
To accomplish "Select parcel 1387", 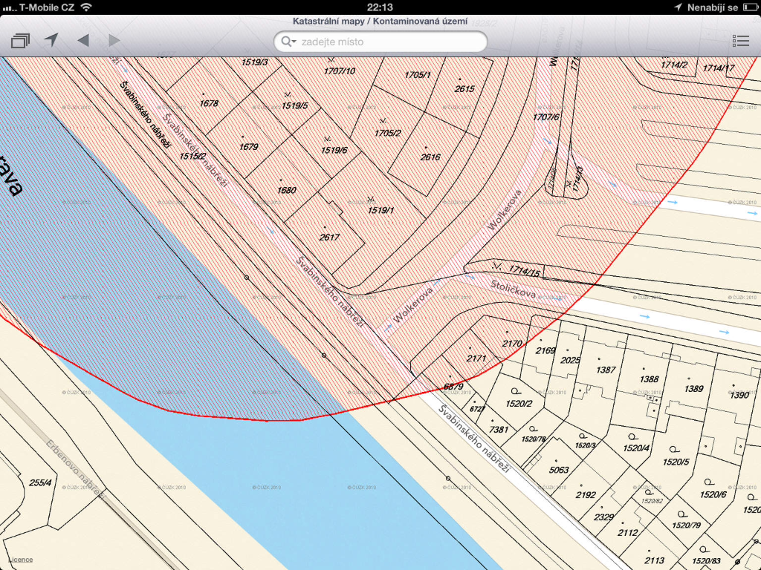I will coord(606,370).
